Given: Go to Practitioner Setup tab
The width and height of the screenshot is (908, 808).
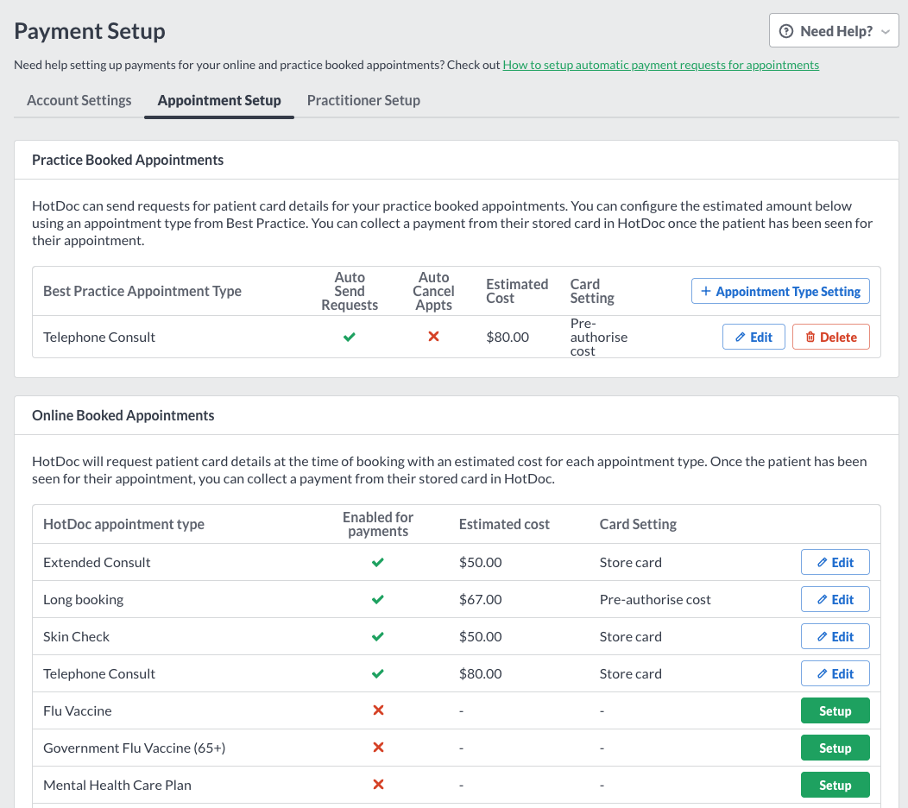Looking at the screenshot, I should pos(363,100).
